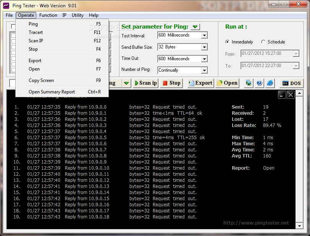Click the red Stop toolbar button
The height and width of the screenshot is (236, 310).
pos(171,83)
